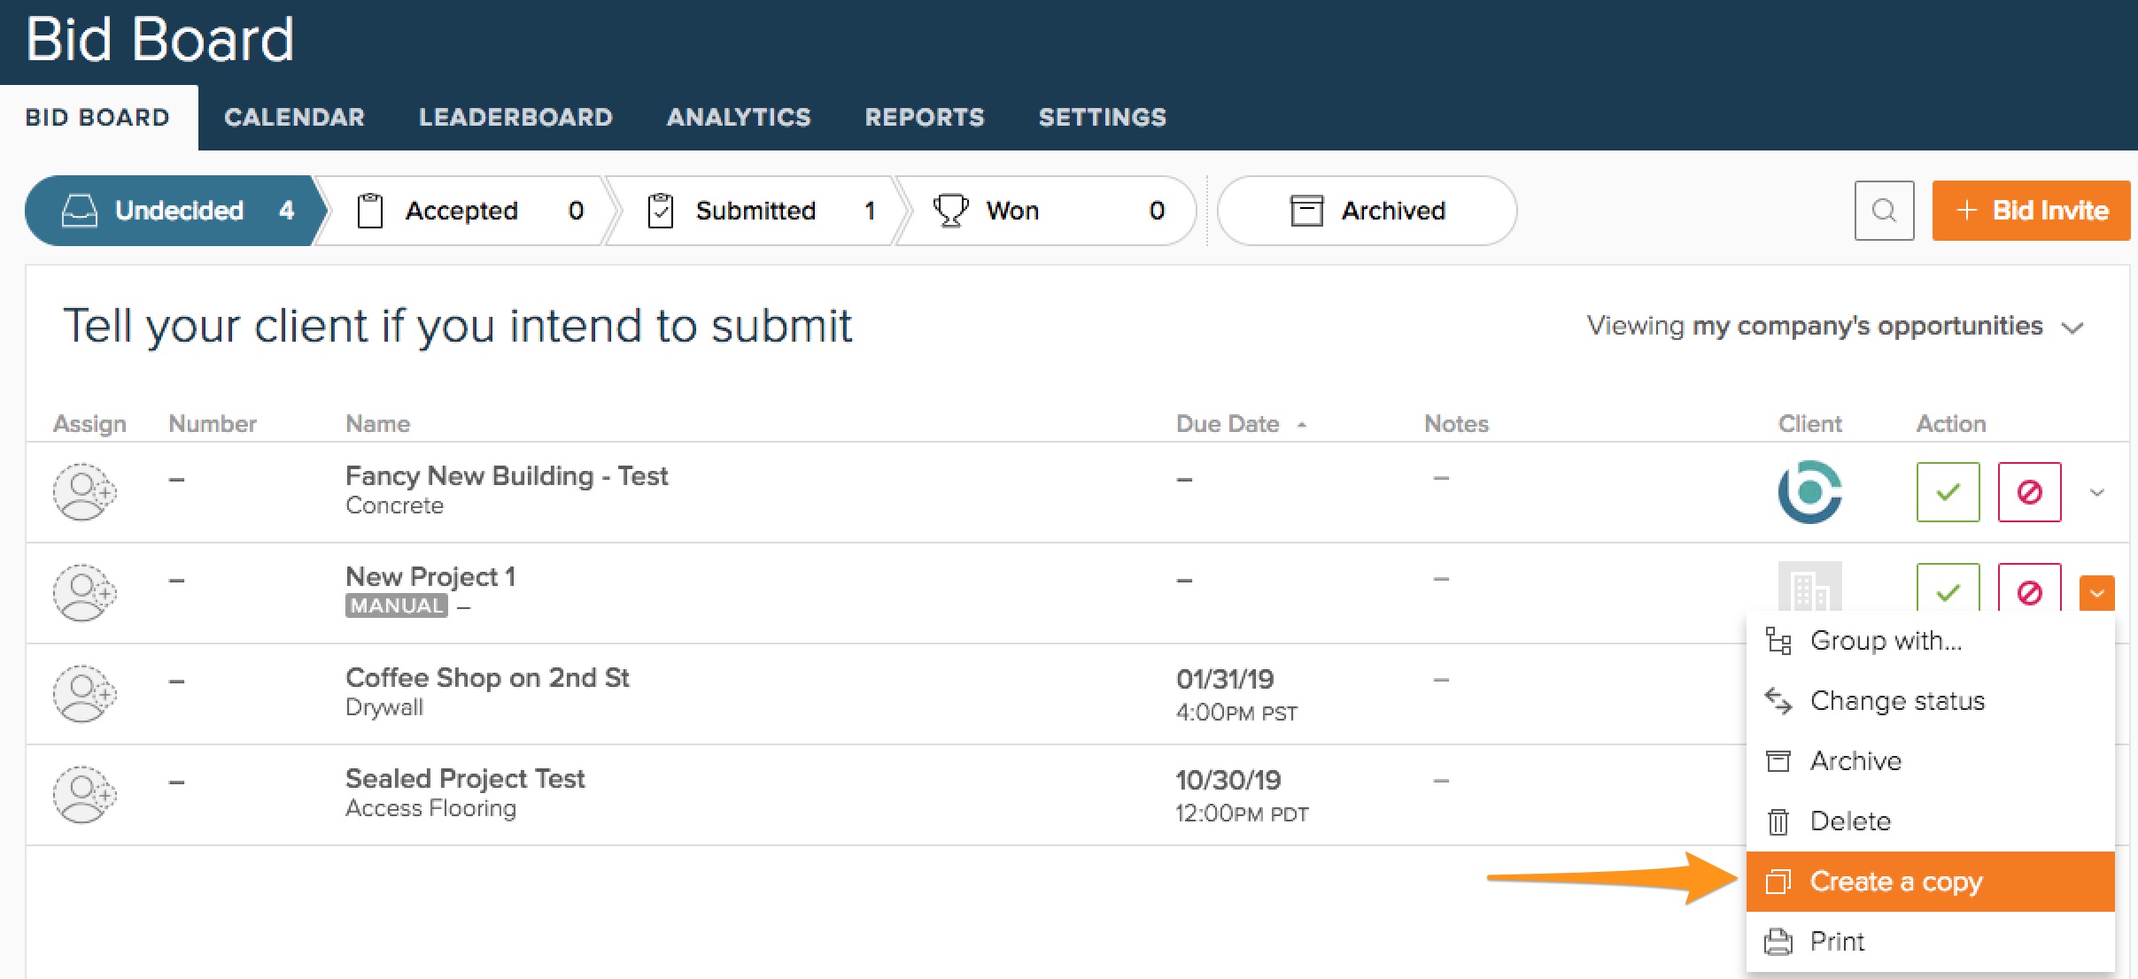
Task: Open Coffee Shop on 2nd St project
Action: (x=487, y=678)
